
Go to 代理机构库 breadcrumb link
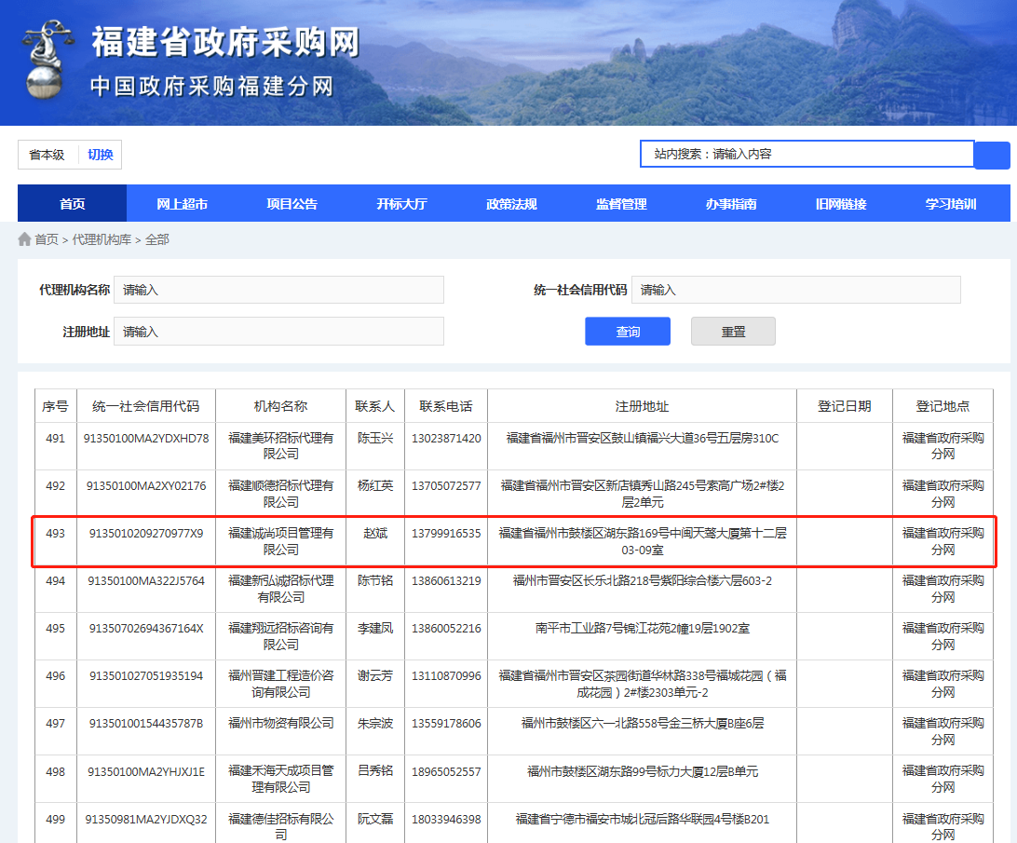102,239
